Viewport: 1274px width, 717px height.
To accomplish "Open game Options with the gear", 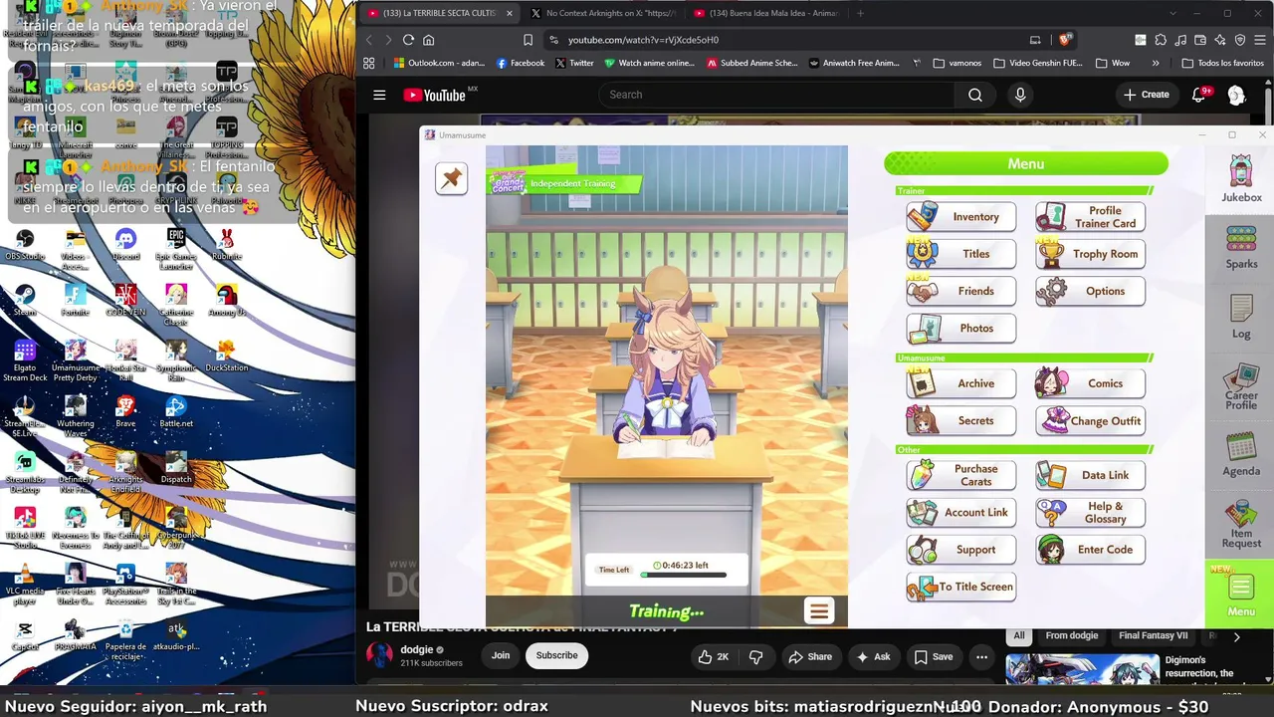I will point(1091,291).
